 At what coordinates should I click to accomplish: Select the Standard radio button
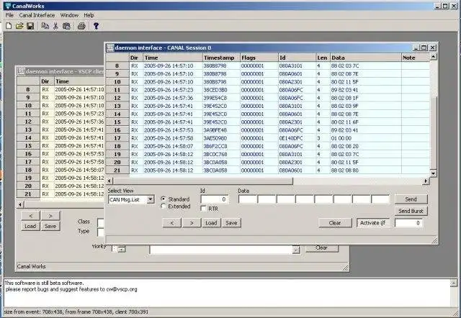coord(164,199)
